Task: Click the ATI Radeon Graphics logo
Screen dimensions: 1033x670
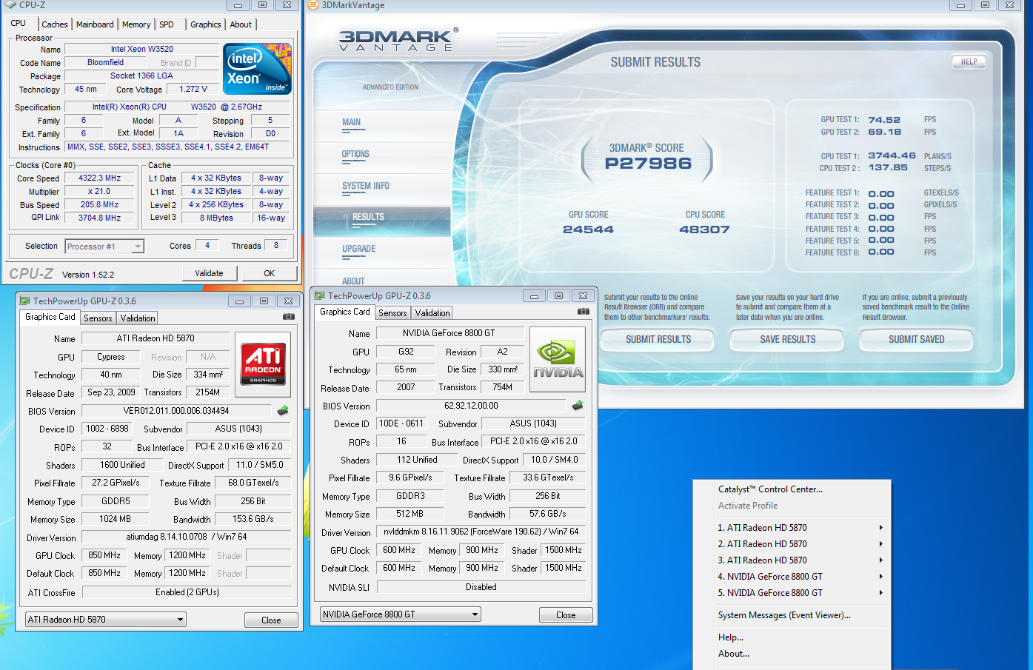Action: pos(263,364)
